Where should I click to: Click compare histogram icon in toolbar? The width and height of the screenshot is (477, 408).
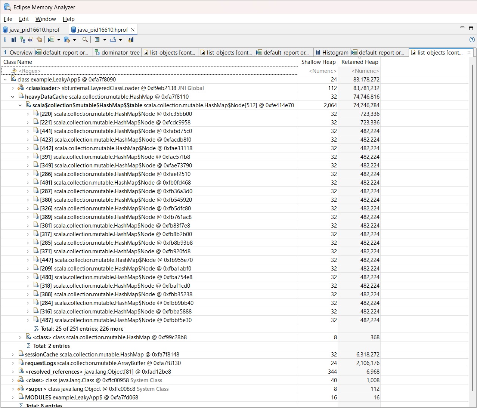131,40
